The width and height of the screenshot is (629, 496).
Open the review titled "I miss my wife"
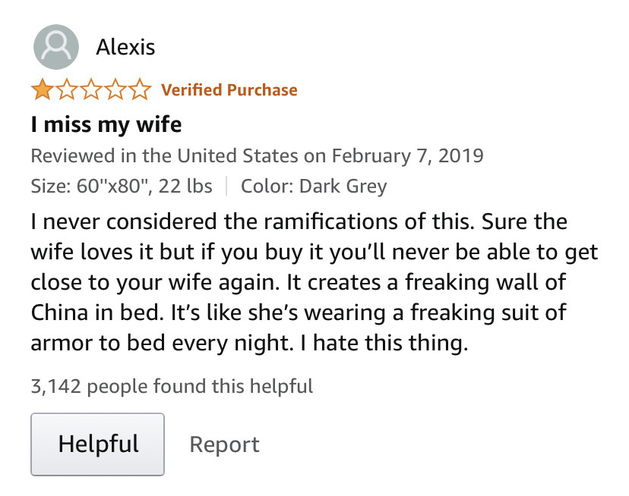(x=106, y=124)
